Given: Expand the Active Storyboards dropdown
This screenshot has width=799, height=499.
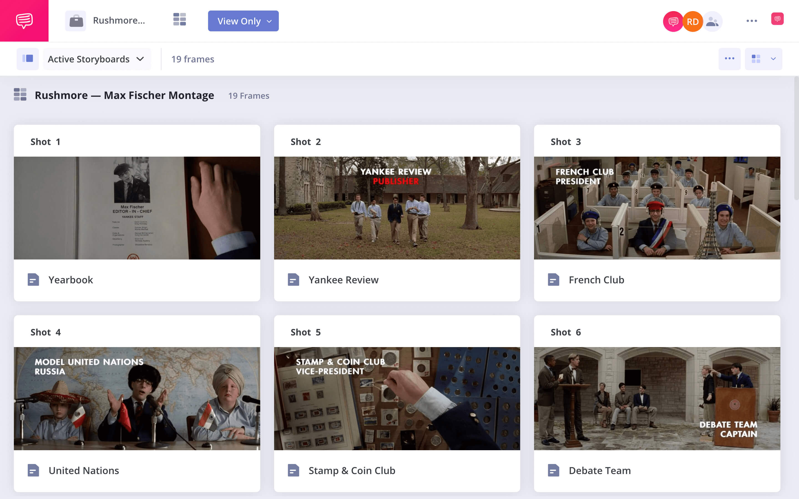Looking at the screenshot, I should coord(97,59).
